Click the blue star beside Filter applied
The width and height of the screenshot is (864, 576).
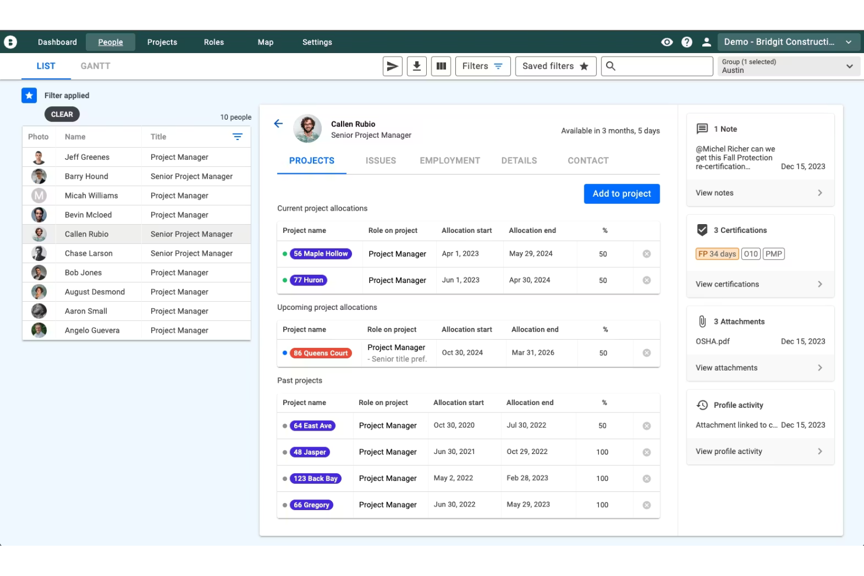tap(29, 95)
